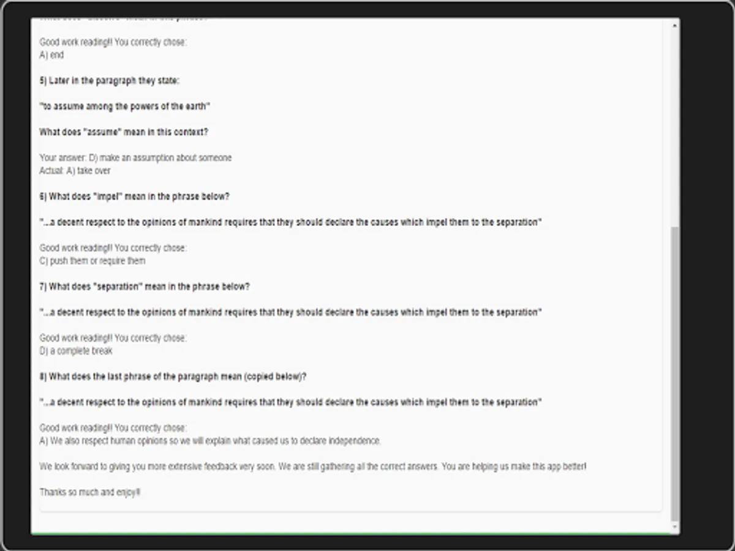Click the green progress bar at the bottom

[355, 534]
